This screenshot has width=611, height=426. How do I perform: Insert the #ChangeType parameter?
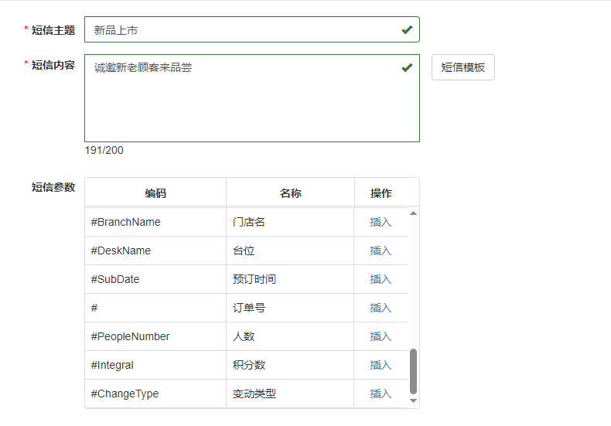[x=381, y=394]
